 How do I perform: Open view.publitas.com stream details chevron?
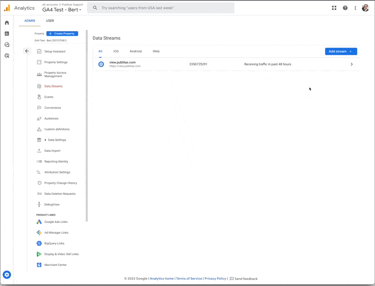tap(352, 64)
